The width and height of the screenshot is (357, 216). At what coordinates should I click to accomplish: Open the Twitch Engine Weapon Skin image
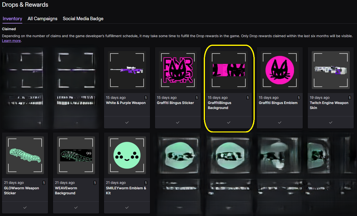click(330, 70)
